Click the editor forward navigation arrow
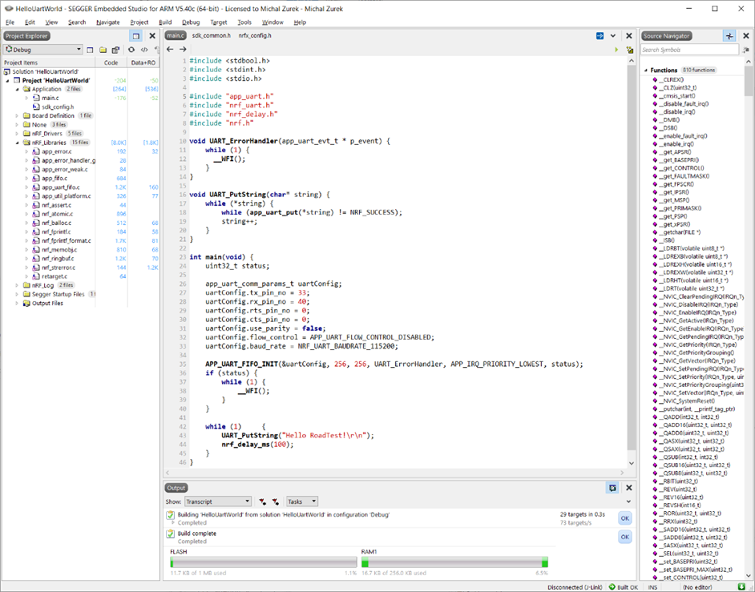The image size is (755, 592). point(183,50)
